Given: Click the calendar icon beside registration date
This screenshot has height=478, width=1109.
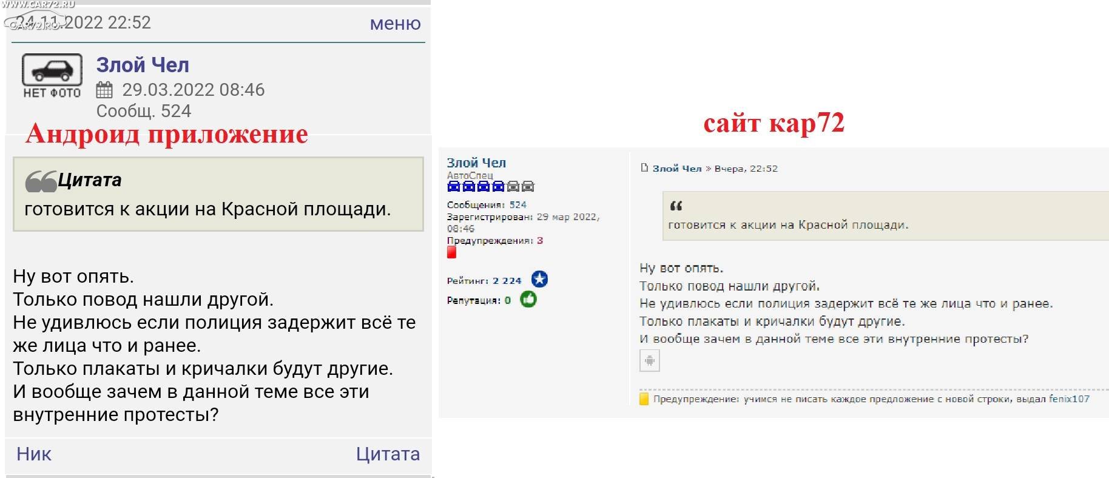Looking at the screenshot, I should tap(104, 90).
